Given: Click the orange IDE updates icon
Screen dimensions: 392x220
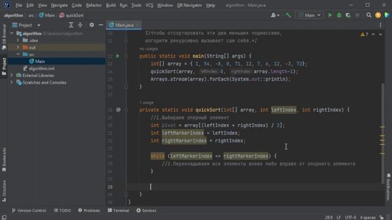Looking at the screenshot, I should [378, 15].
